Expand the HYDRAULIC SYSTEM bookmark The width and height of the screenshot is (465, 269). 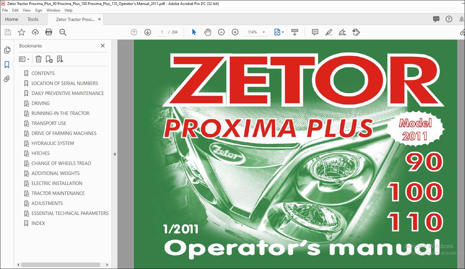coord(27,143)
